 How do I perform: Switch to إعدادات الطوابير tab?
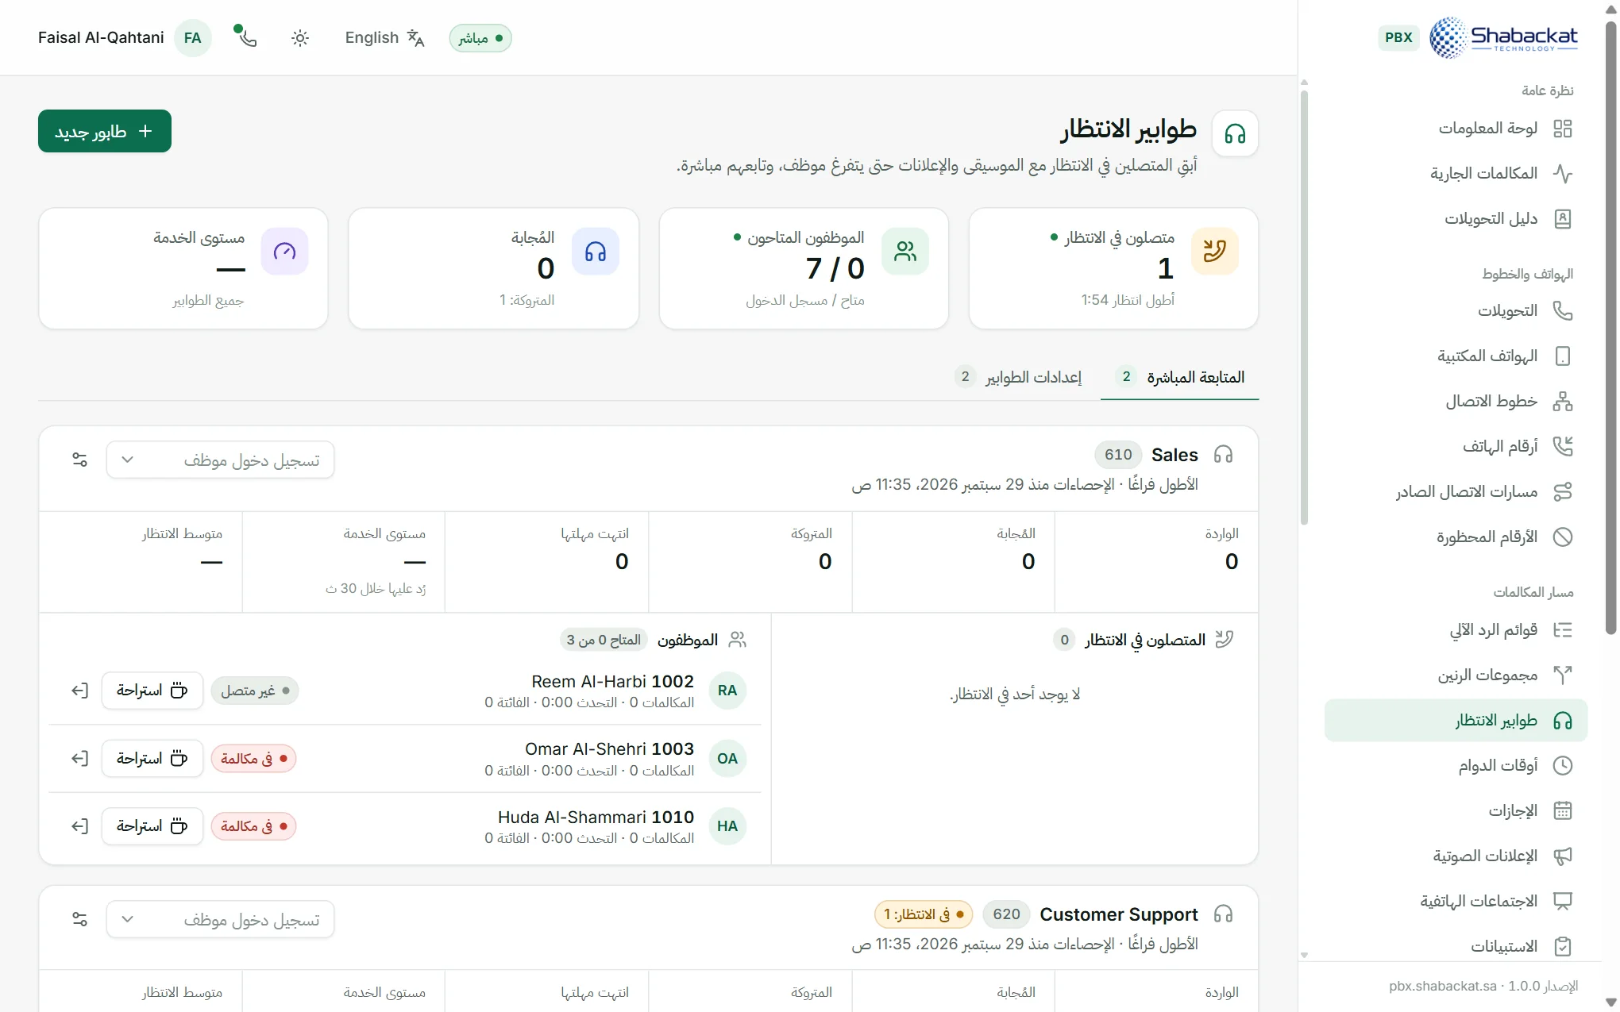point(1018,377)
